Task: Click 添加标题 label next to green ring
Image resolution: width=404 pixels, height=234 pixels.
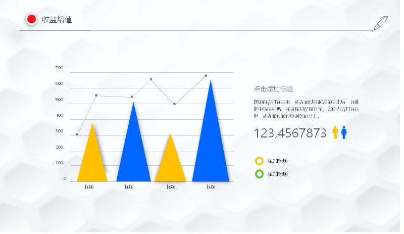Action: tap(277, 174)
